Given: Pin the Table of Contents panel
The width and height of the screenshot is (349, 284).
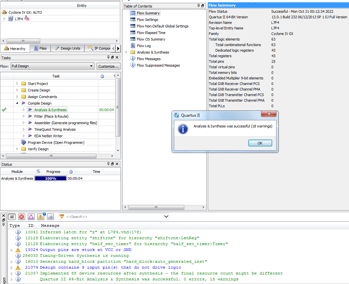Looking at the screenshot, I should coord(199,6).
